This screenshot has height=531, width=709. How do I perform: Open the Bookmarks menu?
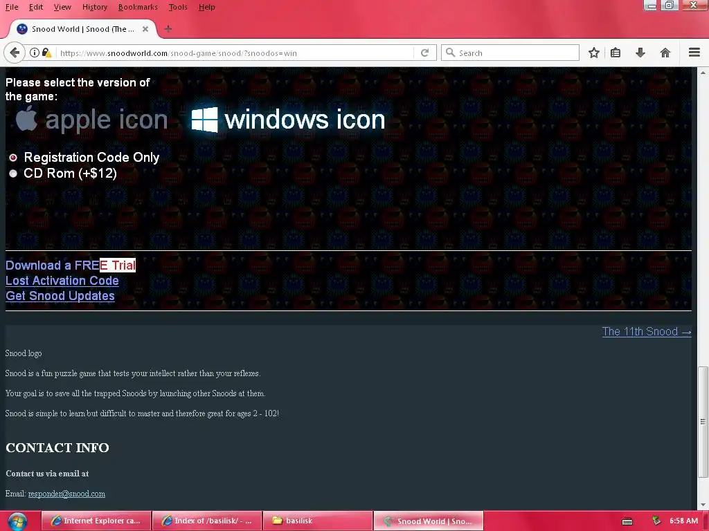pyautogui.click(x=138, y=7)
